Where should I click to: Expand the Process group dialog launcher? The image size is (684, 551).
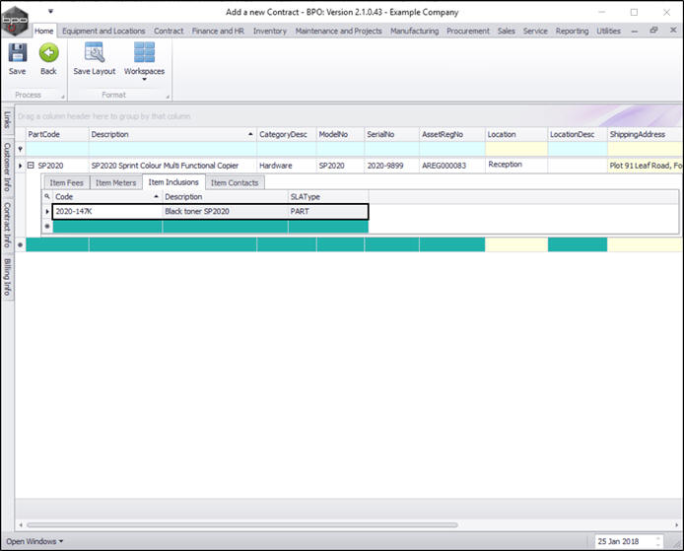63,97
